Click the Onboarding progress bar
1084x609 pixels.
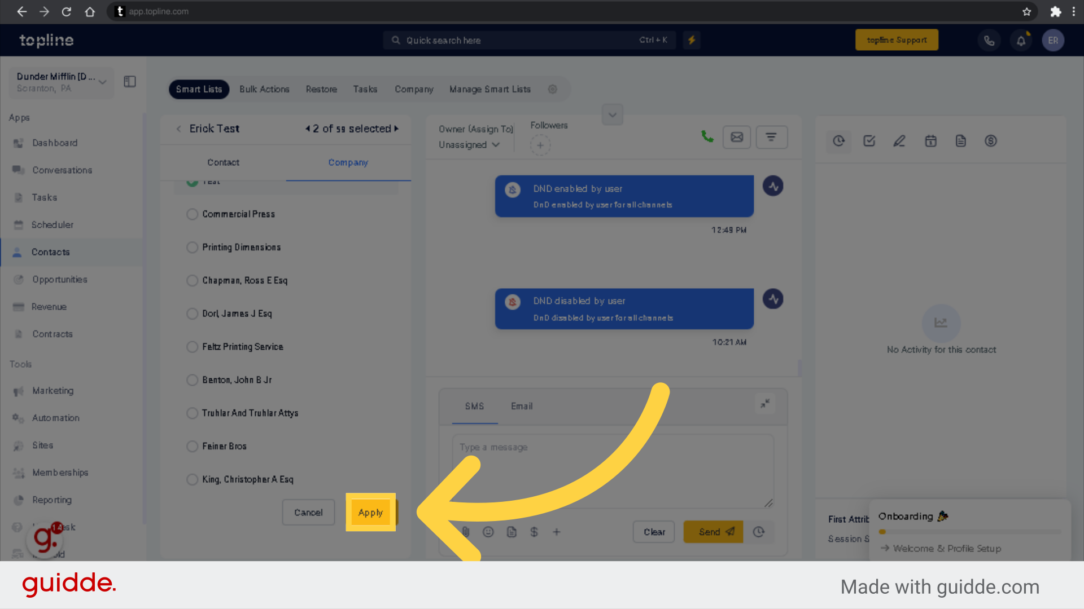pyautogui.click(x=969, y=532)
